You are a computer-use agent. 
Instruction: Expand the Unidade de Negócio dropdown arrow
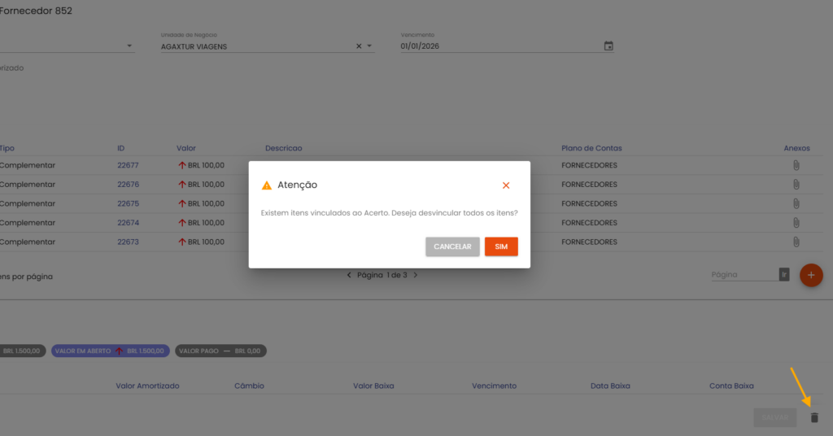(369, 46)
